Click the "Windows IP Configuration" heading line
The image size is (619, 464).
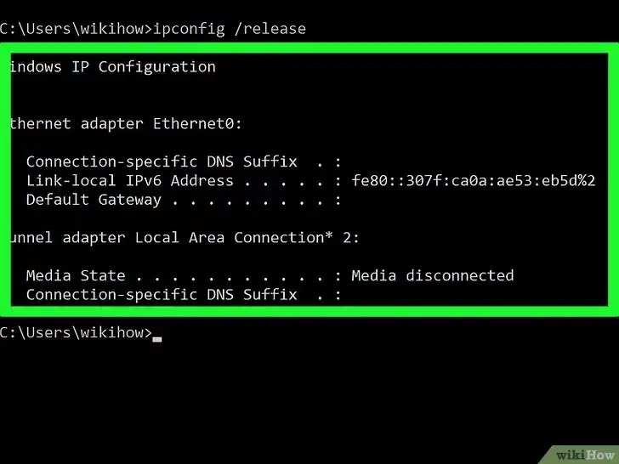[112, 66]
